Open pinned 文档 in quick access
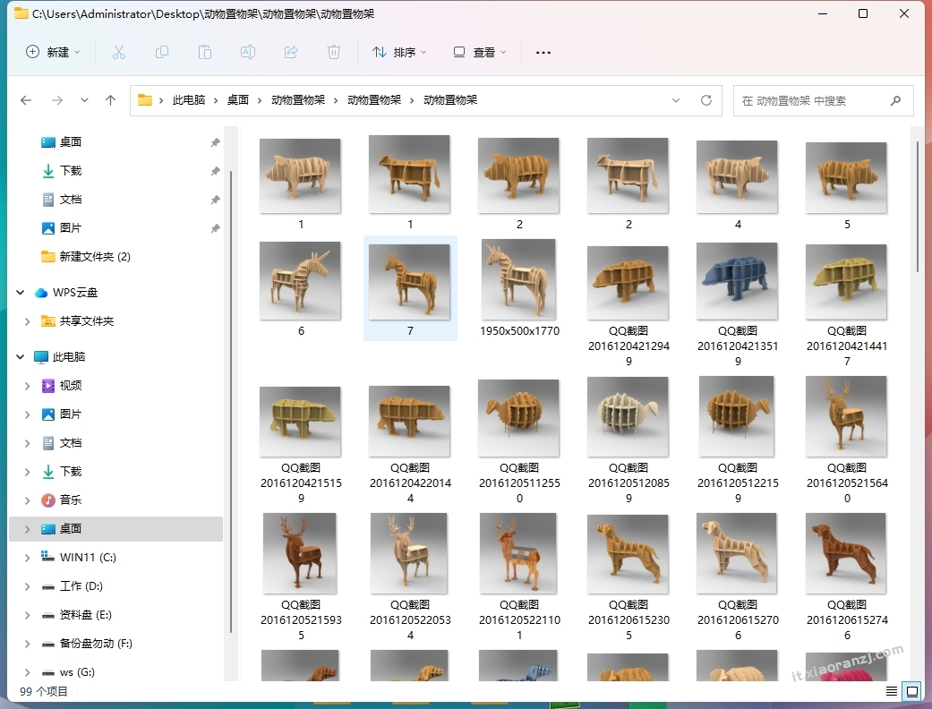 [x=70, y=199]
